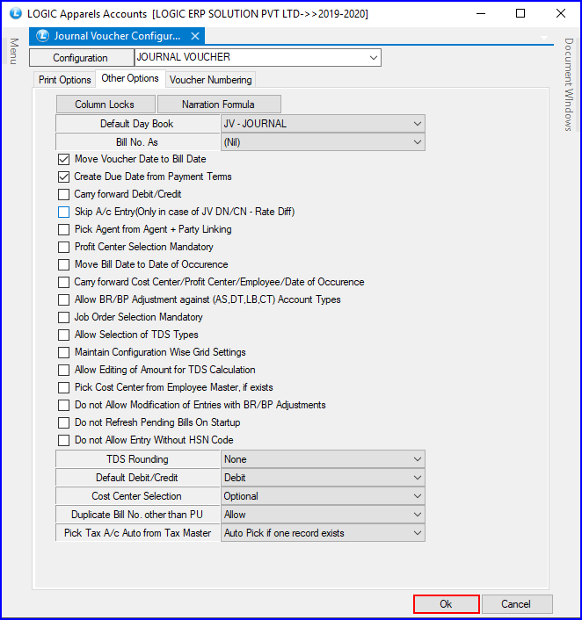This screenshot has height=620, width=582.
Task: Click the Duplicate Bill No. other than PU label
Action: pos(137,515)
